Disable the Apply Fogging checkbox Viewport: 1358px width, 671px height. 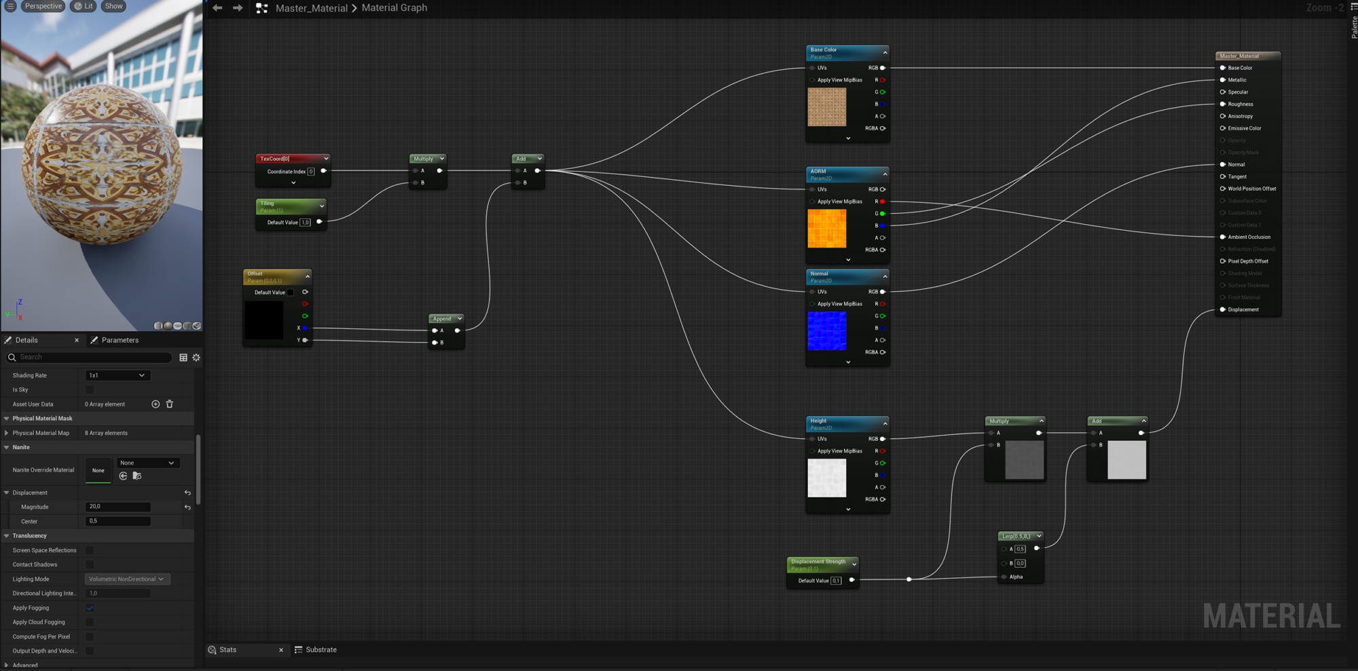click(x=90, y=608)
